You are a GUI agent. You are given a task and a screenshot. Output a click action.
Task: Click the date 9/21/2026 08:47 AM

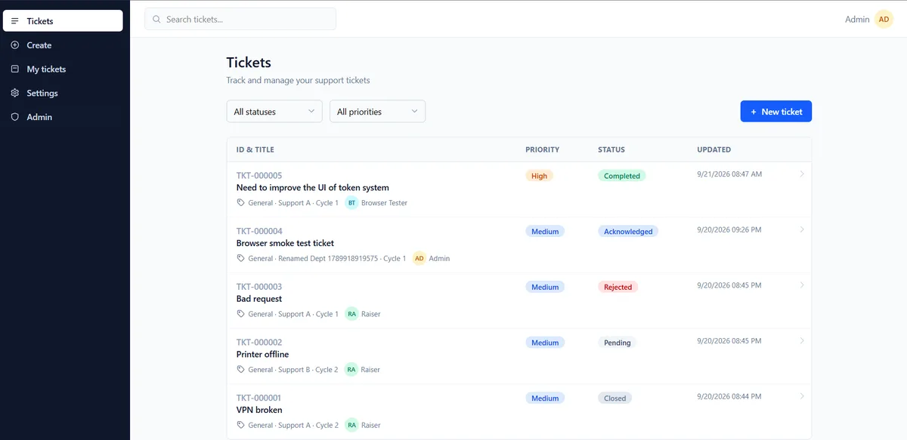[729, 174]
